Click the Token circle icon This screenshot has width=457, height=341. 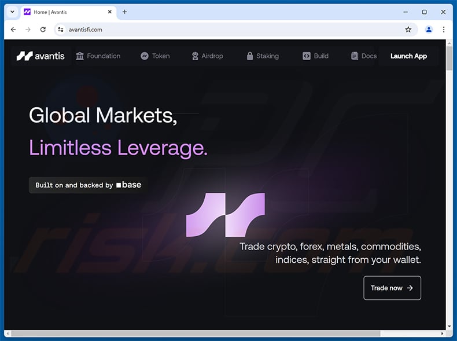(x=144, y=56)
